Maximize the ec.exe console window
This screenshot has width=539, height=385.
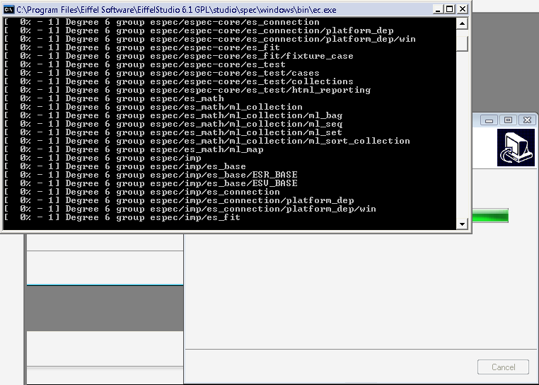click(x=450, y=9)
